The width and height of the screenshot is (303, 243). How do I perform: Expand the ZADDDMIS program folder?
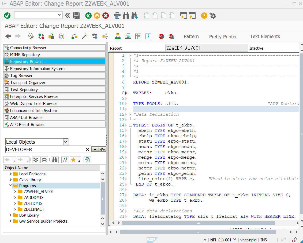[x=15, y=198]
